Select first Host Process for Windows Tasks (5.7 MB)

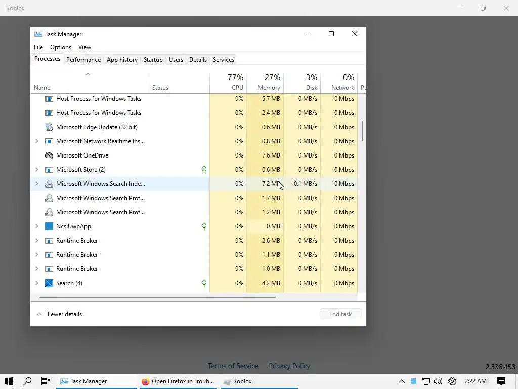[x=194, y=99]
